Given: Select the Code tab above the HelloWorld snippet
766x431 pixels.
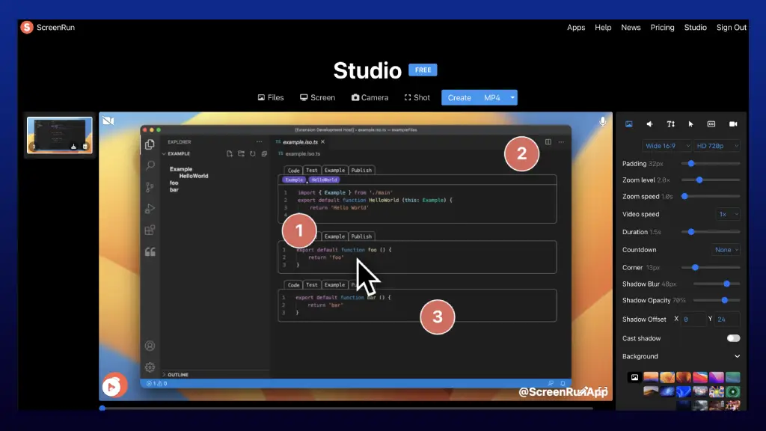Looking at the screenshot, I should tap(293, 170).
